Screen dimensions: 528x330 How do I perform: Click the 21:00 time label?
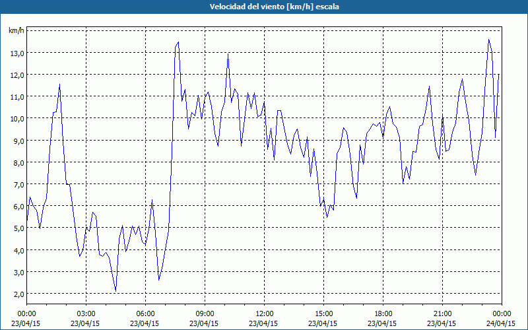pos(442,314)
